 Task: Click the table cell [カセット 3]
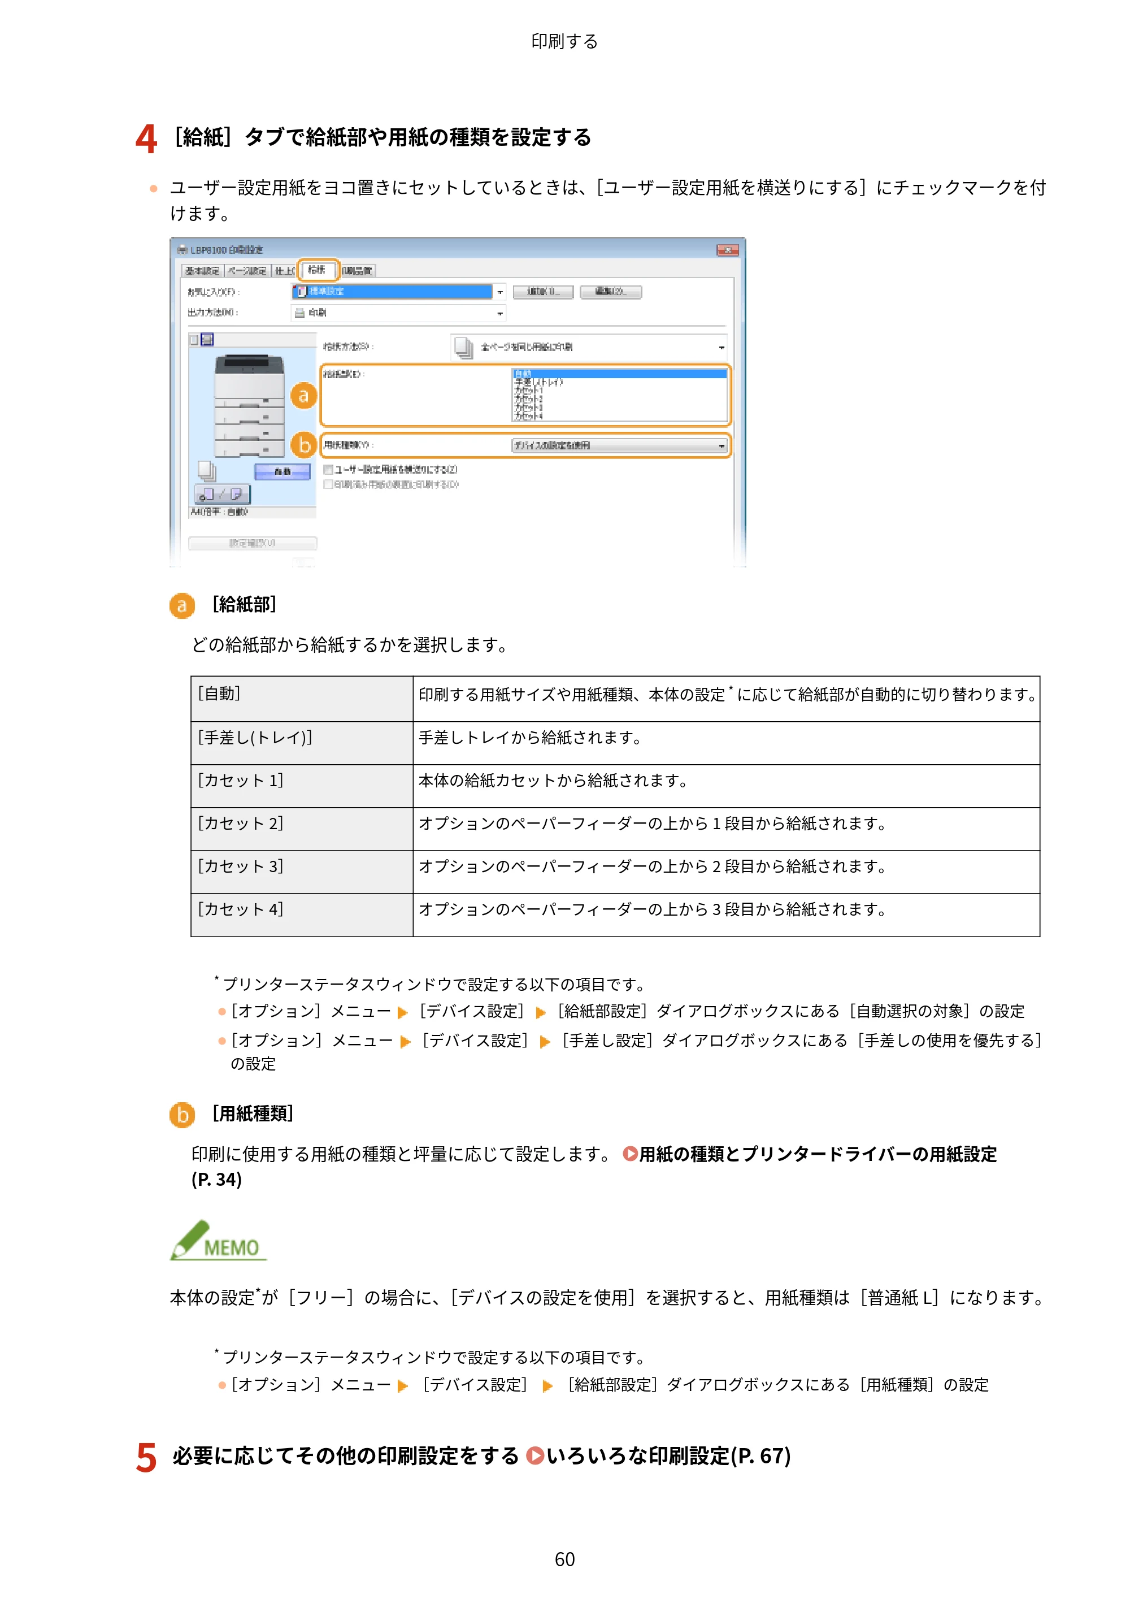(x=302, y=872)
